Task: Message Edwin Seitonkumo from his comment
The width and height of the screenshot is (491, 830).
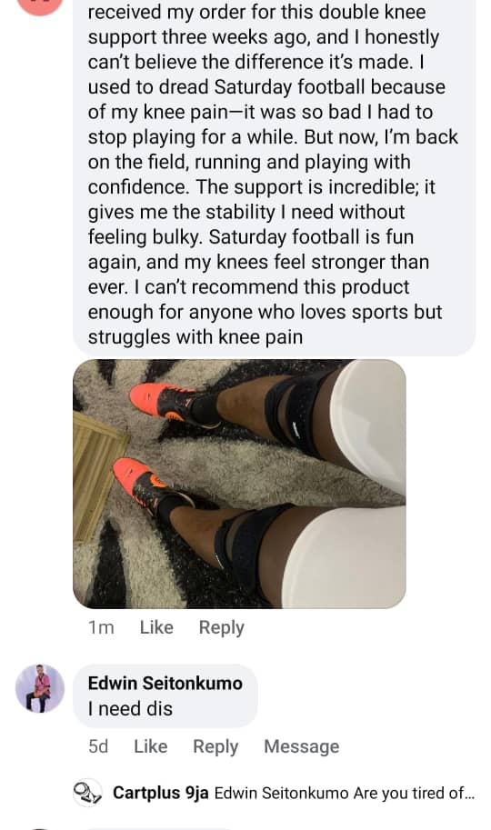Action: (x=301, y=746)
